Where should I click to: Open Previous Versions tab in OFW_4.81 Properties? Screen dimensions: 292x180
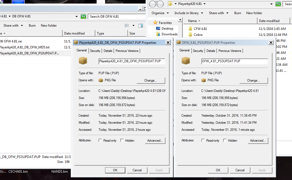click(230, 51)
